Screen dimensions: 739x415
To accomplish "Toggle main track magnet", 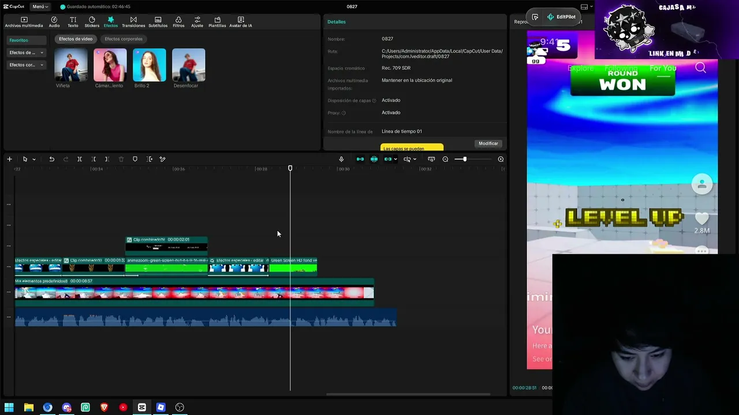I will [x=360, y=159].
